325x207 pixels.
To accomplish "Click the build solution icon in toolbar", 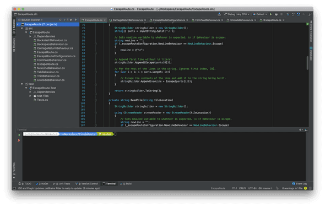I will (219, 14).
